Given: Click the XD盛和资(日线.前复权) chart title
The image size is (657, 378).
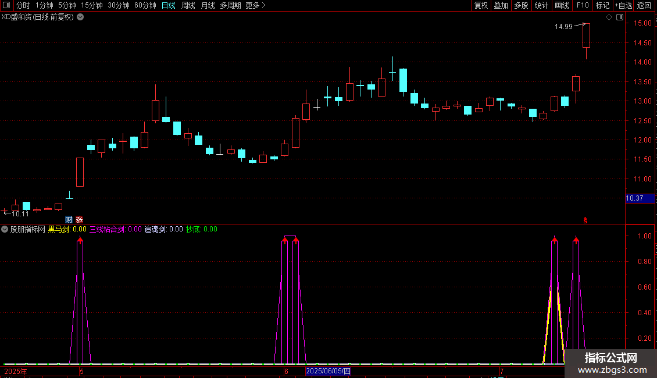Looking at the screenshot, I should pyautogui.click(x=38, y=17).
